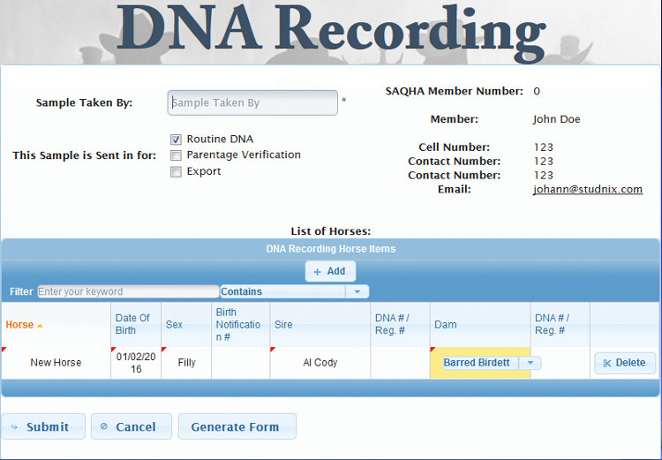Click the Submit button

pyautogui.click(x=43, y=426)
